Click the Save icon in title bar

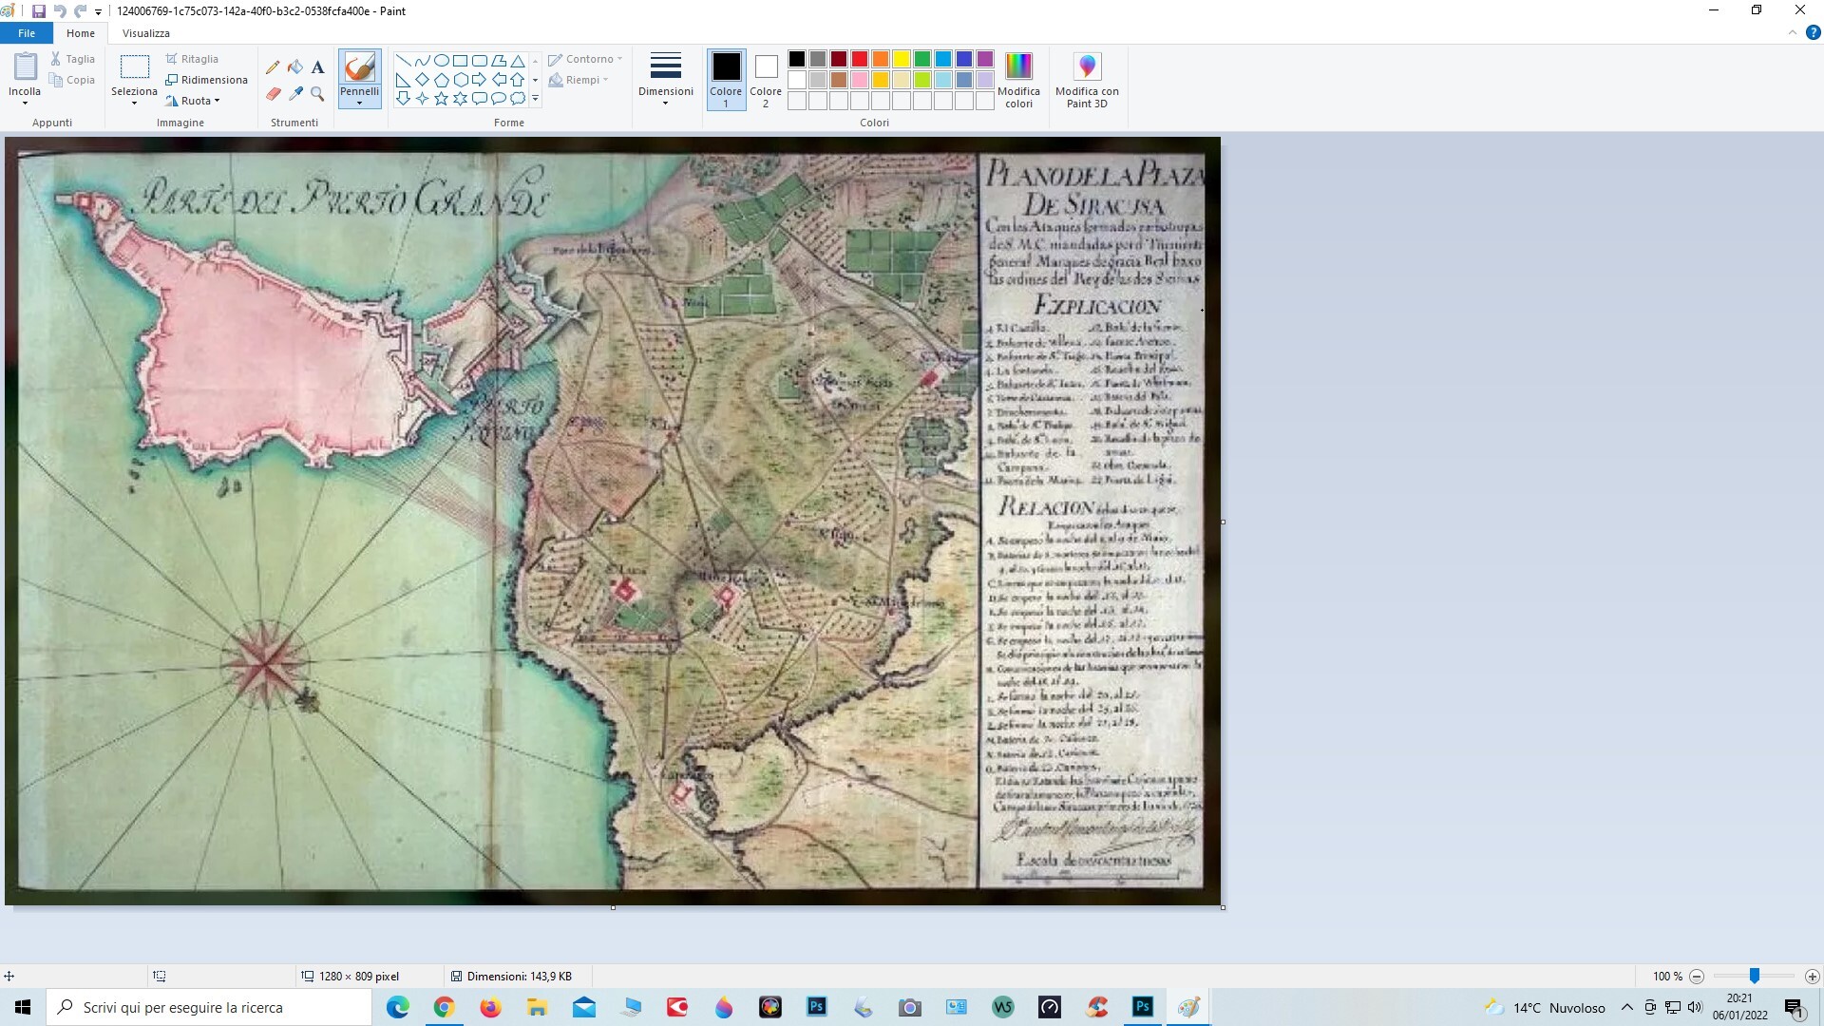click(x=39, y=11)
